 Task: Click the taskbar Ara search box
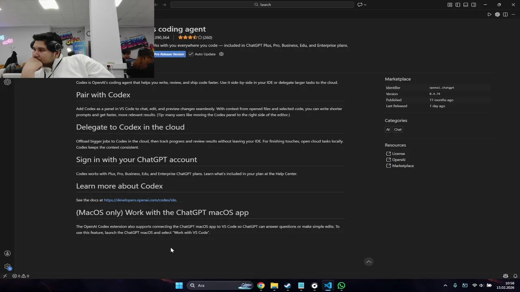[221, 286]
